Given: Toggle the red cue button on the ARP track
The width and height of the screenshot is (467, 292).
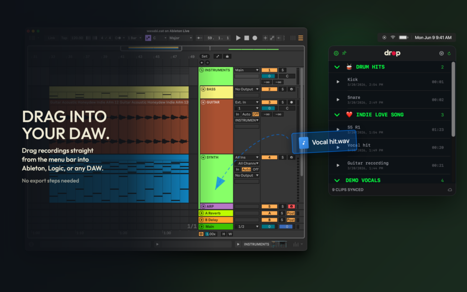Looking at the screenshot, I should coord(291,206).
